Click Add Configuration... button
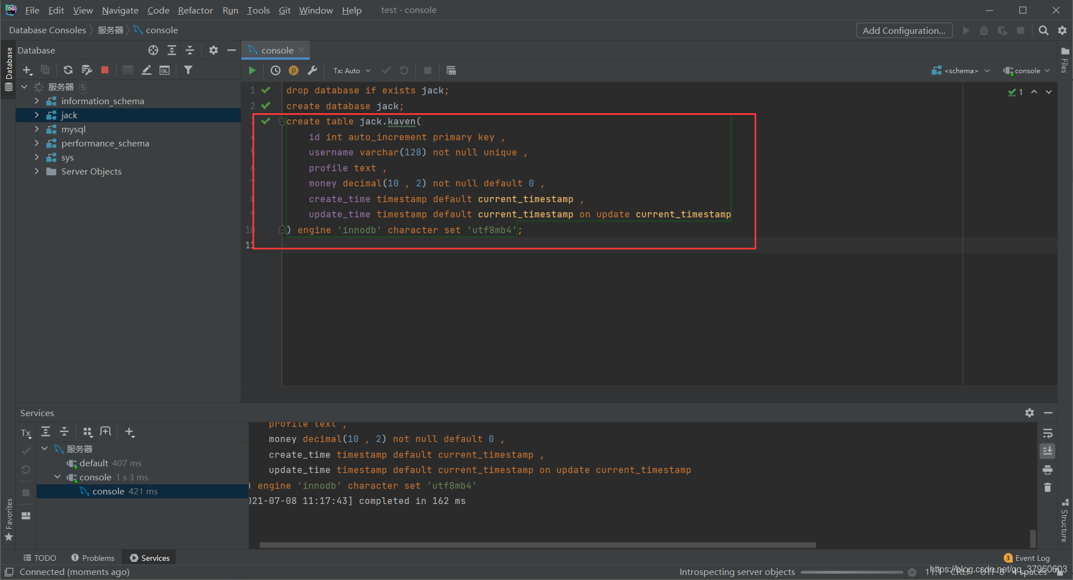 click(x=904, y=30)
